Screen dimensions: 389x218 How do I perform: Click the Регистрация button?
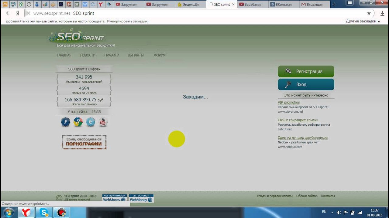pyautogui.click(x=306, y=71)
